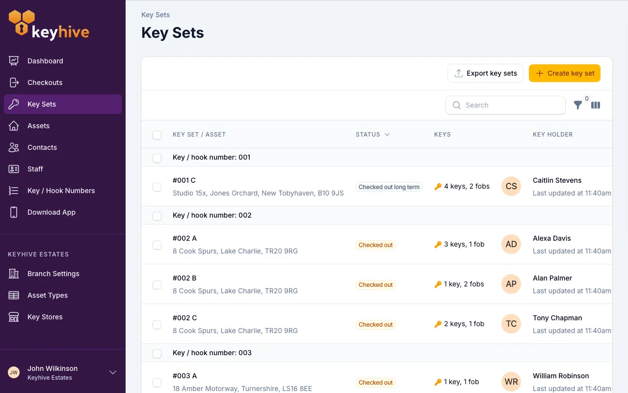The height and width of the screenshot is (393, 628).
Task: Click the Create key set button
Action: pos(565,73)
